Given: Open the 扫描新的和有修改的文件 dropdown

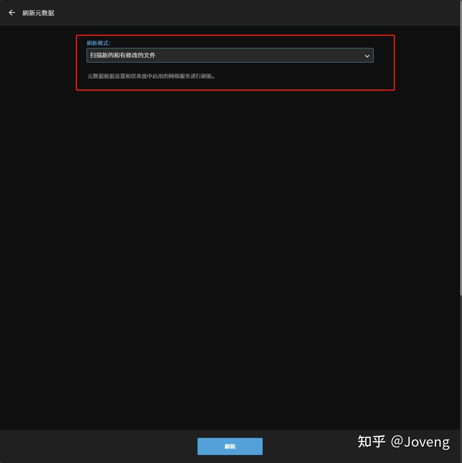Looking at the screenshot, I should [230, 55].
